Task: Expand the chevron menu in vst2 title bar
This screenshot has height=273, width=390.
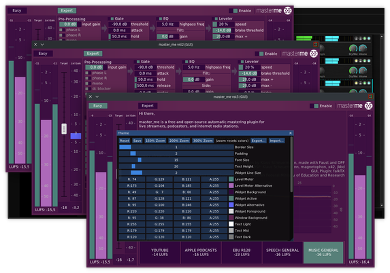Action: [x=42, y=44]
